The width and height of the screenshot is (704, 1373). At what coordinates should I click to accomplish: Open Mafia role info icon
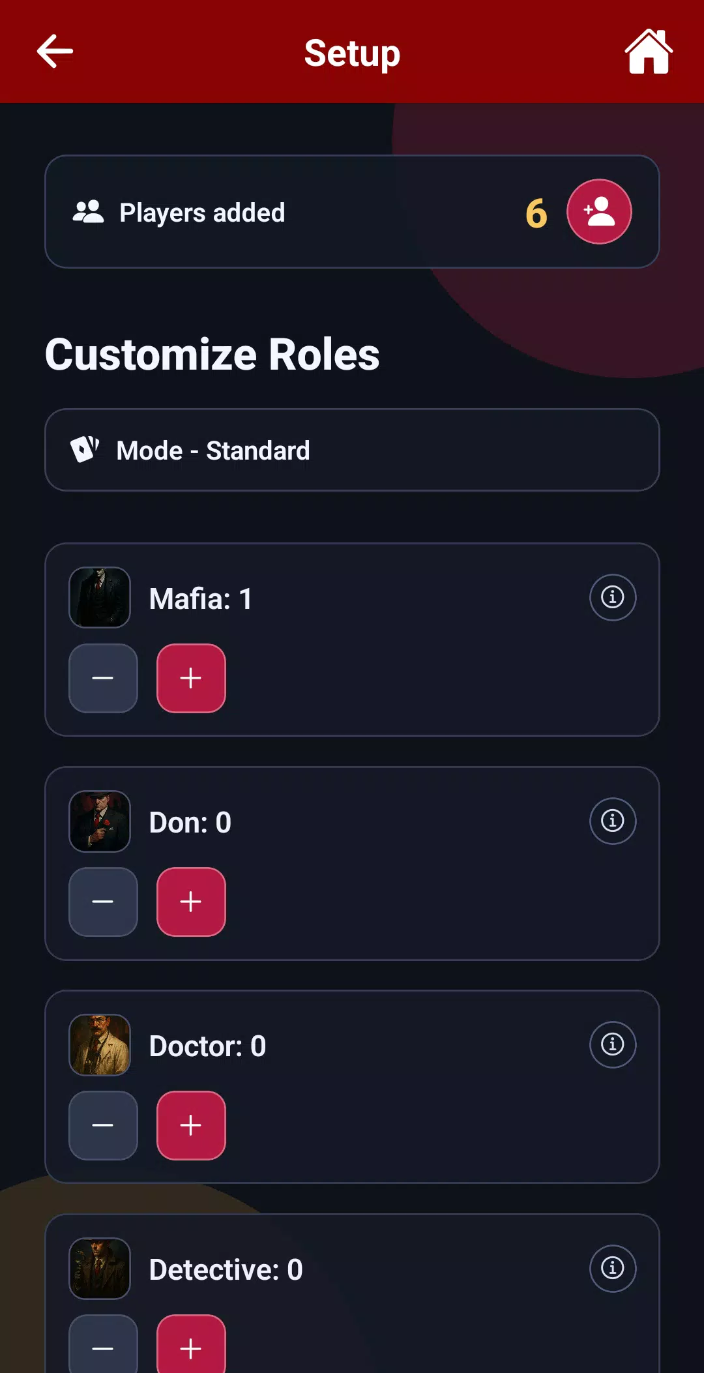pos(613,597)
